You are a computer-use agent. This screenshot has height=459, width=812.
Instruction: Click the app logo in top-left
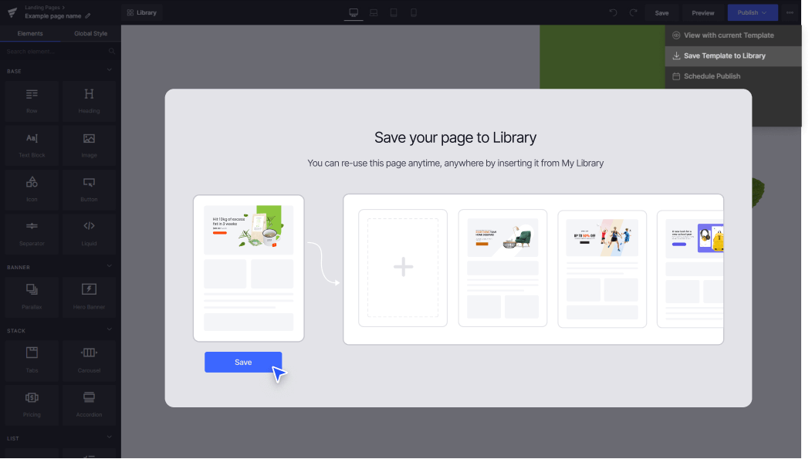coord(12,12)
